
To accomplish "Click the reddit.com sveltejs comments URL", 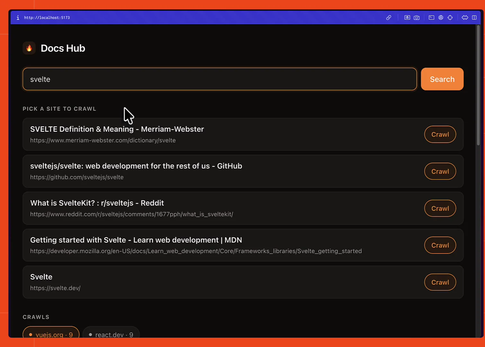I will pyautogui.click(x=132, y=214).
